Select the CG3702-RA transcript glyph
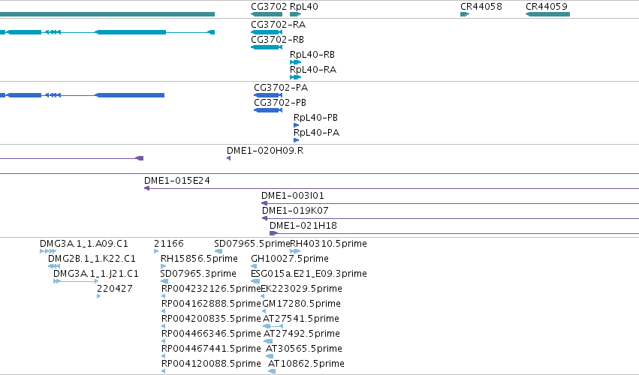Screen dimensions: 639x375 click(267, 32)
